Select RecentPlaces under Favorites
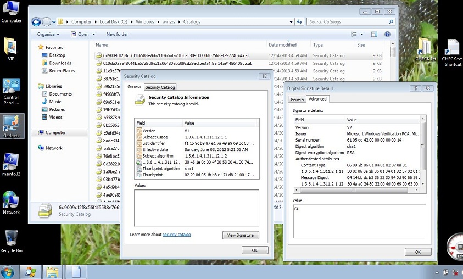Viewport: 463px width, 279px height. tap(62, 70)
